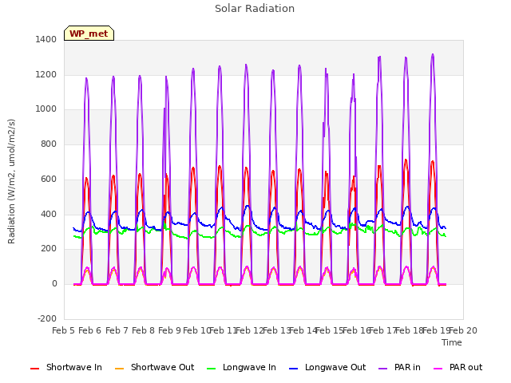Click the purple PAR in legend swatch

pos(383,369)
